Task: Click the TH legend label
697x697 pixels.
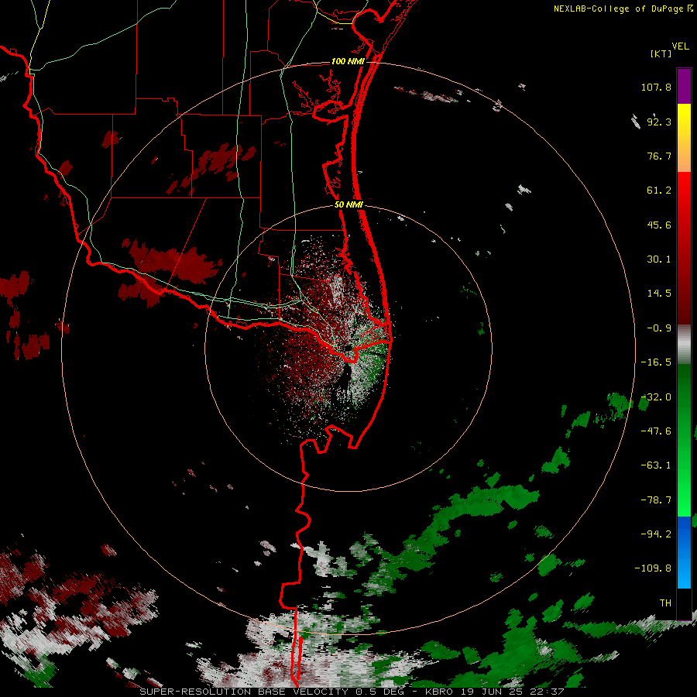Action: [665, 603]
